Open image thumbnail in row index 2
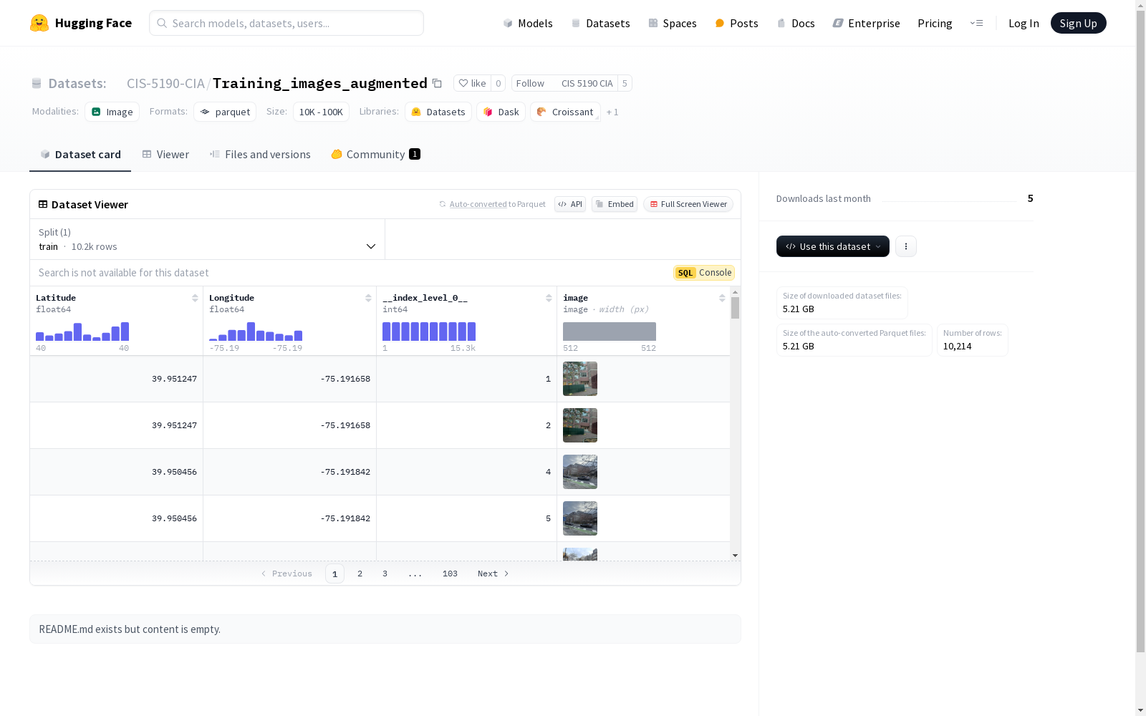The image size is (1146, 716). pos(580,425)
